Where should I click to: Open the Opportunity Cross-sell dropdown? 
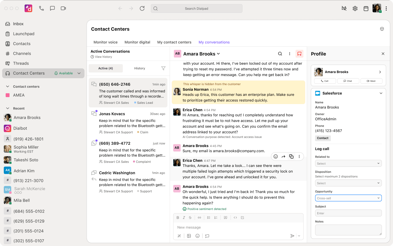(x=348, y=198)
